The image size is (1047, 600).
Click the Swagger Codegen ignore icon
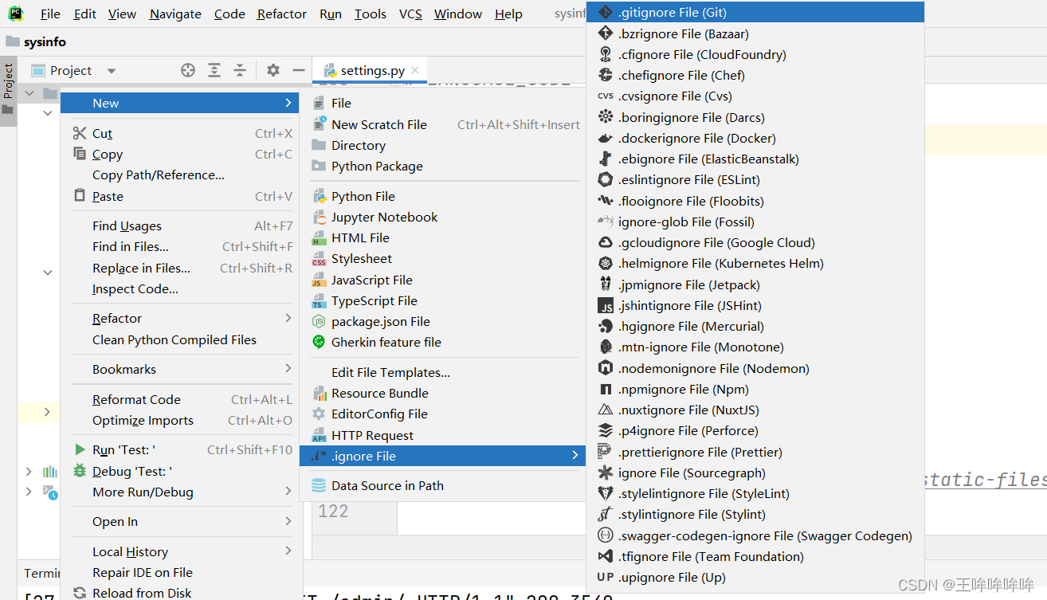[606, 535]
